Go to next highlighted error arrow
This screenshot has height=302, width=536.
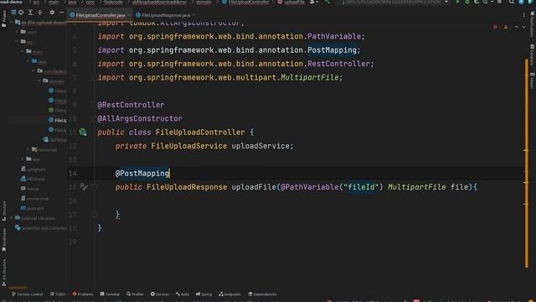coord(523,27)
